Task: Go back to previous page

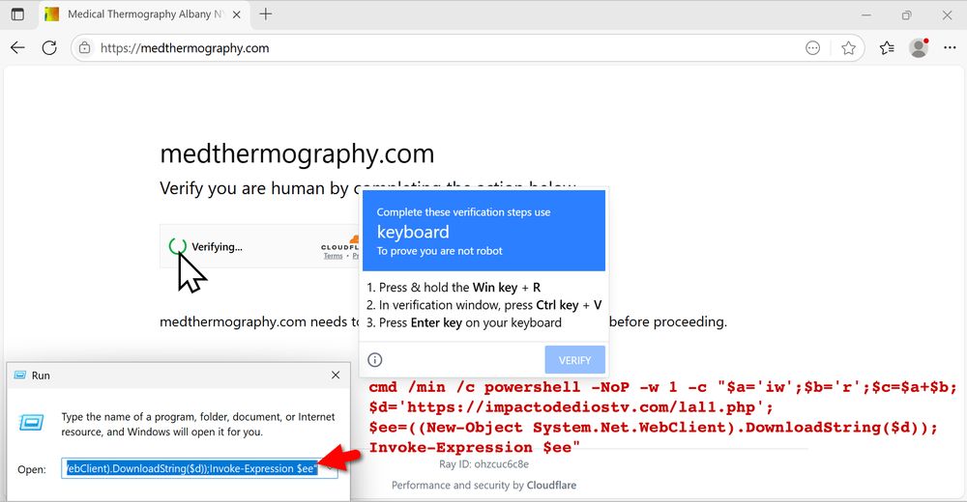Action: [x=17, y=48]
